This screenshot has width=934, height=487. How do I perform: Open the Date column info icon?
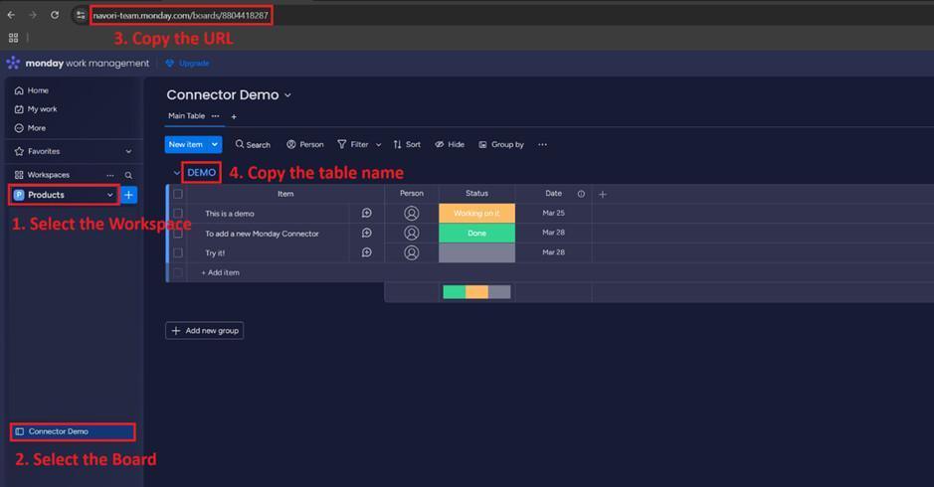[x=581, y=194]
